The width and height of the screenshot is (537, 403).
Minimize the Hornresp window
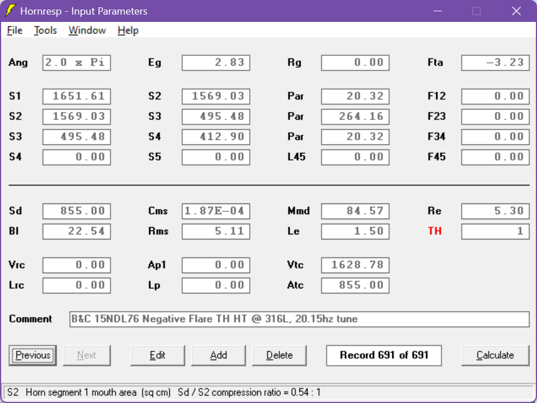coord(437,11)
